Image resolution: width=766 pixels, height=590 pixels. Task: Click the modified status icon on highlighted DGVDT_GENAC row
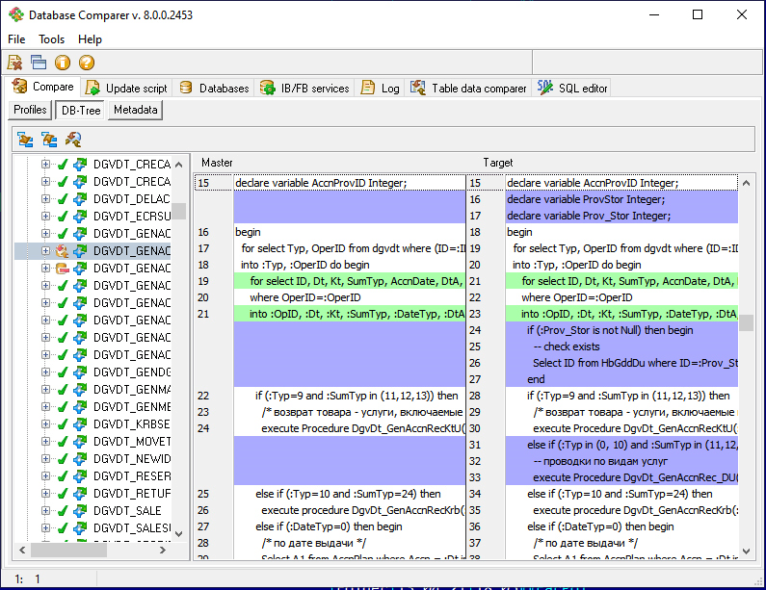62,251
